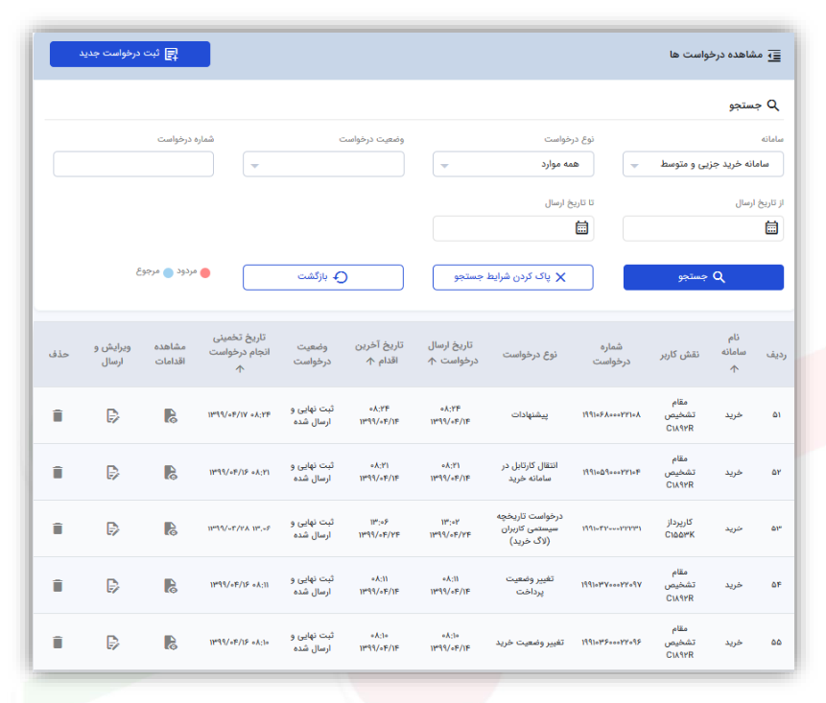Open view actions icon for row ۵۴
Screen dimensions: 826x703
[x=170, y=586]
